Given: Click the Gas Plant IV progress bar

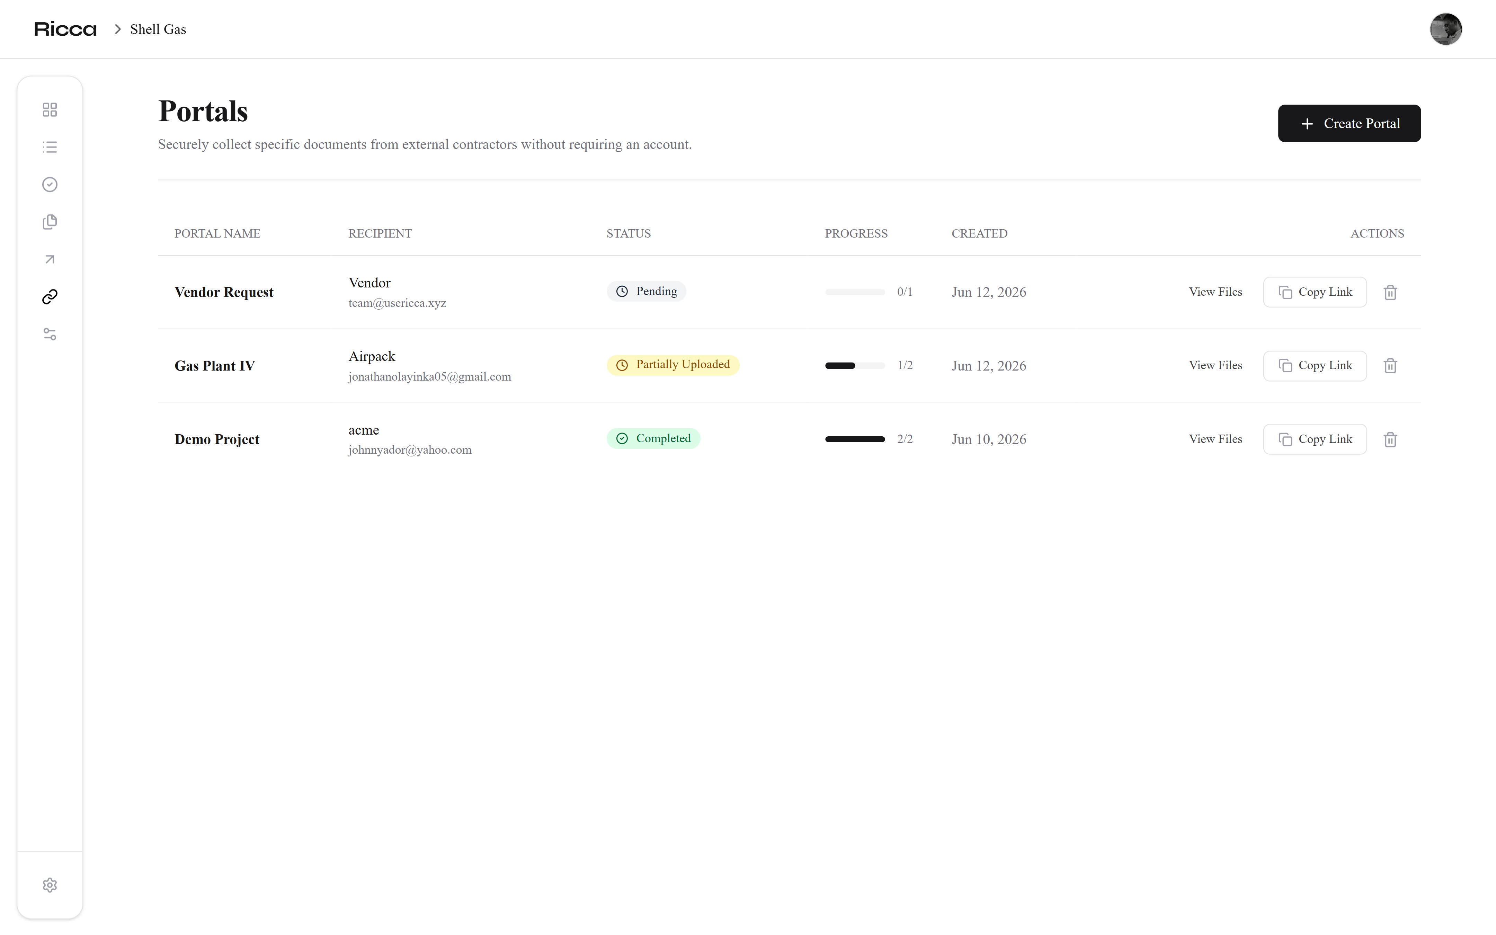Looking at the screenshot, I should (x=854, y=365).
